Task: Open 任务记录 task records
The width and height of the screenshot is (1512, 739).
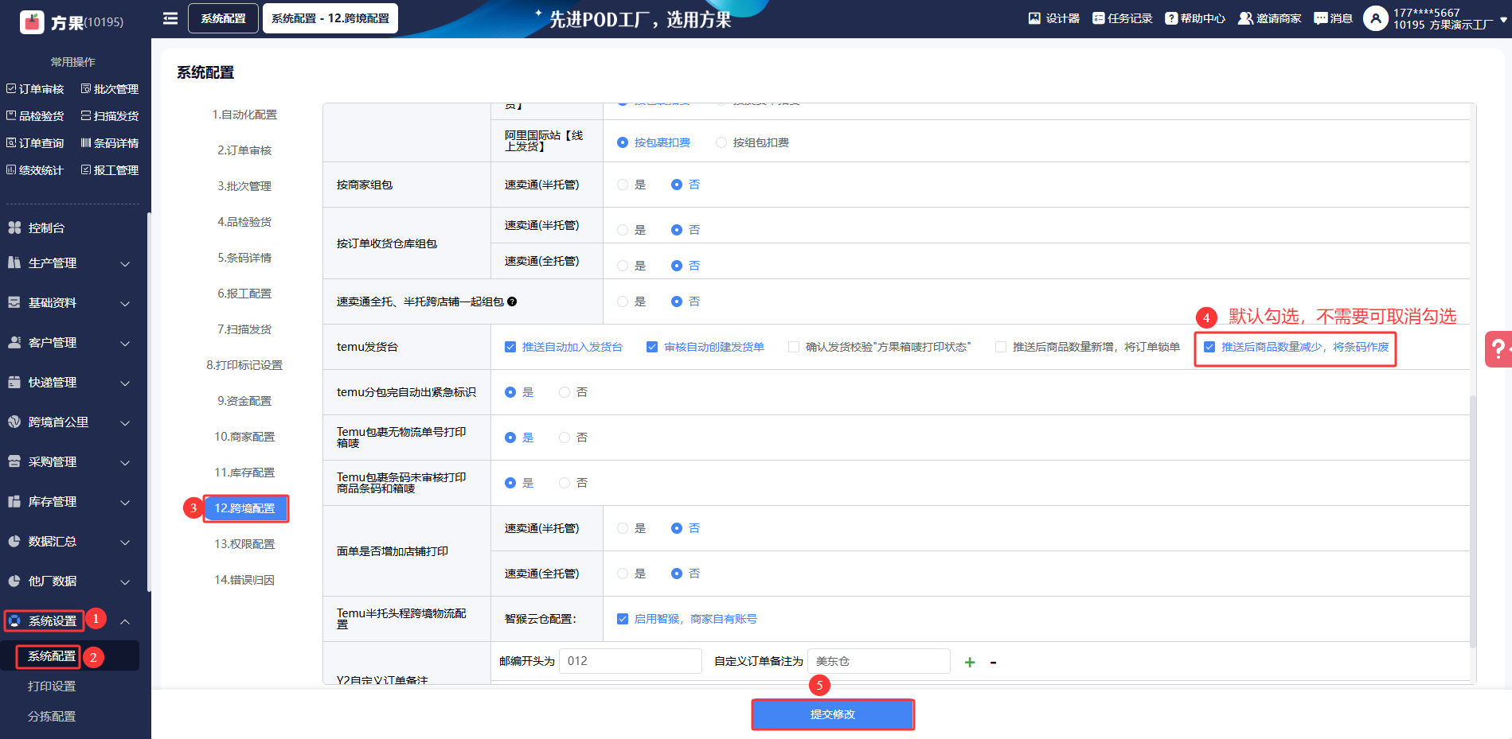Action: pyautogui.click(x=1098, y=18)
